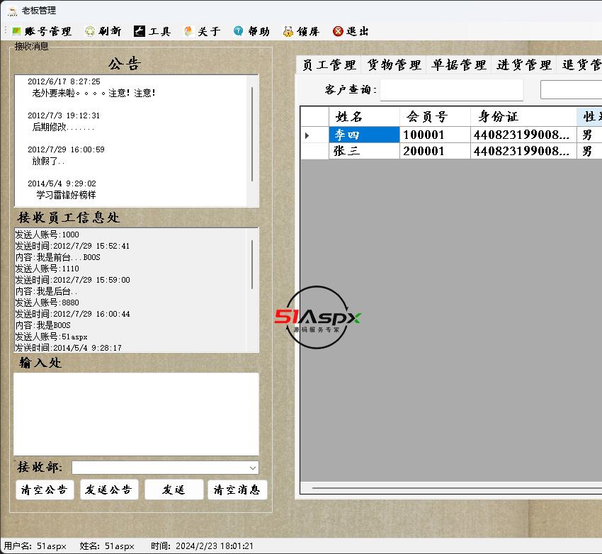602x554 pixels.
Task: Click message line 发送人账号:8880
Action: click(x=47, y=303)
